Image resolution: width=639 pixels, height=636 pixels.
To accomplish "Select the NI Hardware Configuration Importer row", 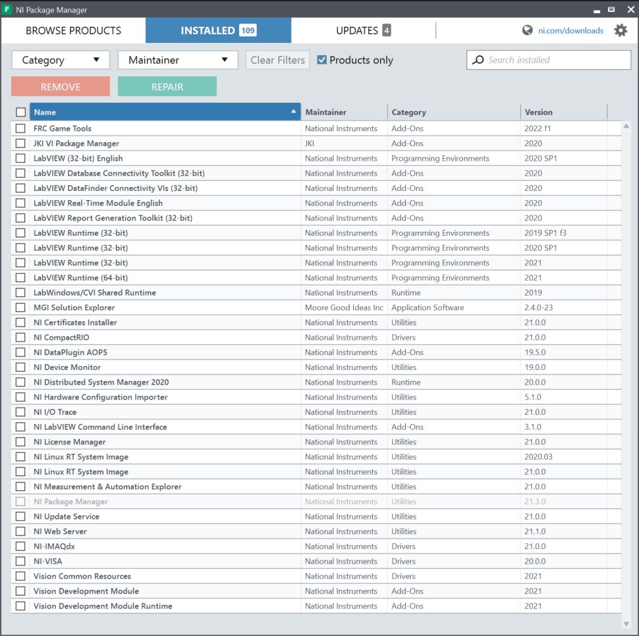I will 316,398.
